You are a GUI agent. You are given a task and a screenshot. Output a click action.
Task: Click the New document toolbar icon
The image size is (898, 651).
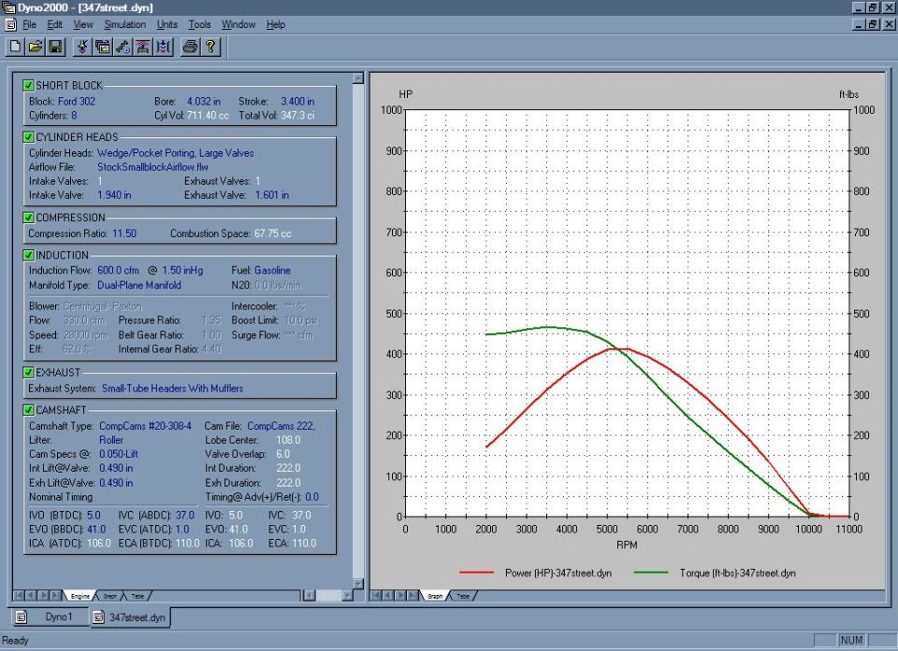pyautogui.click(x=16, y=47)
